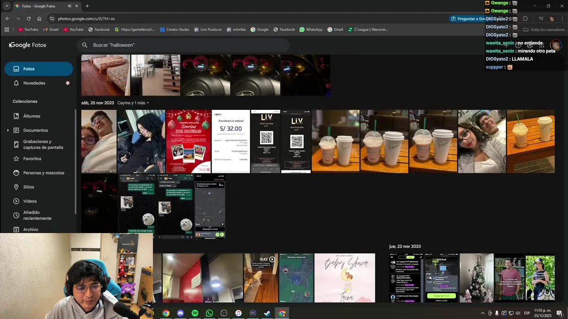Close the Fotos - Google Fotos tab
Screen dimensions: 568x319
77,6
